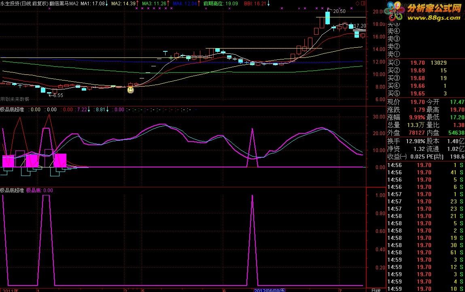Screen dimensions: 465x292
Task: Click the 卖② sell order row
Action: [x=426, y=47]
